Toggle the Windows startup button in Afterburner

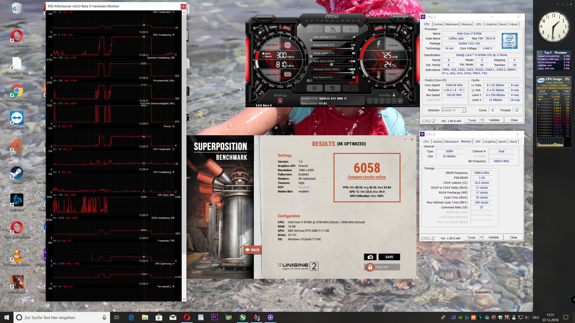pos(280,101)
